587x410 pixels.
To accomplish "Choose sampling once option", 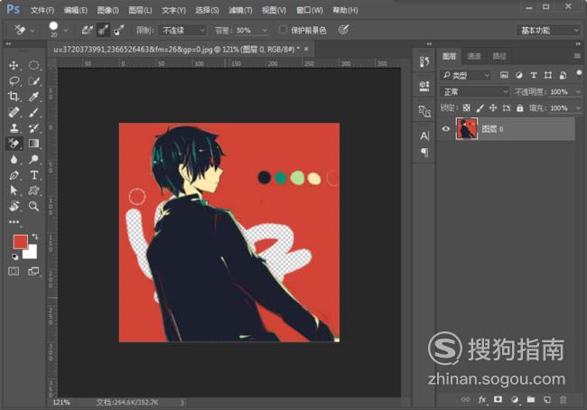I will point(103,30).
